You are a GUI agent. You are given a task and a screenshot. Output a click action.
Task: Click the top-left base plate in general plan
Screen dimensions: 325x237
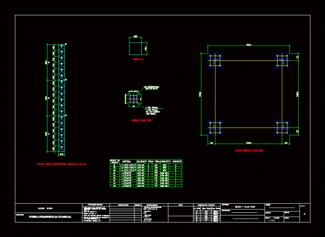point(215,61)
